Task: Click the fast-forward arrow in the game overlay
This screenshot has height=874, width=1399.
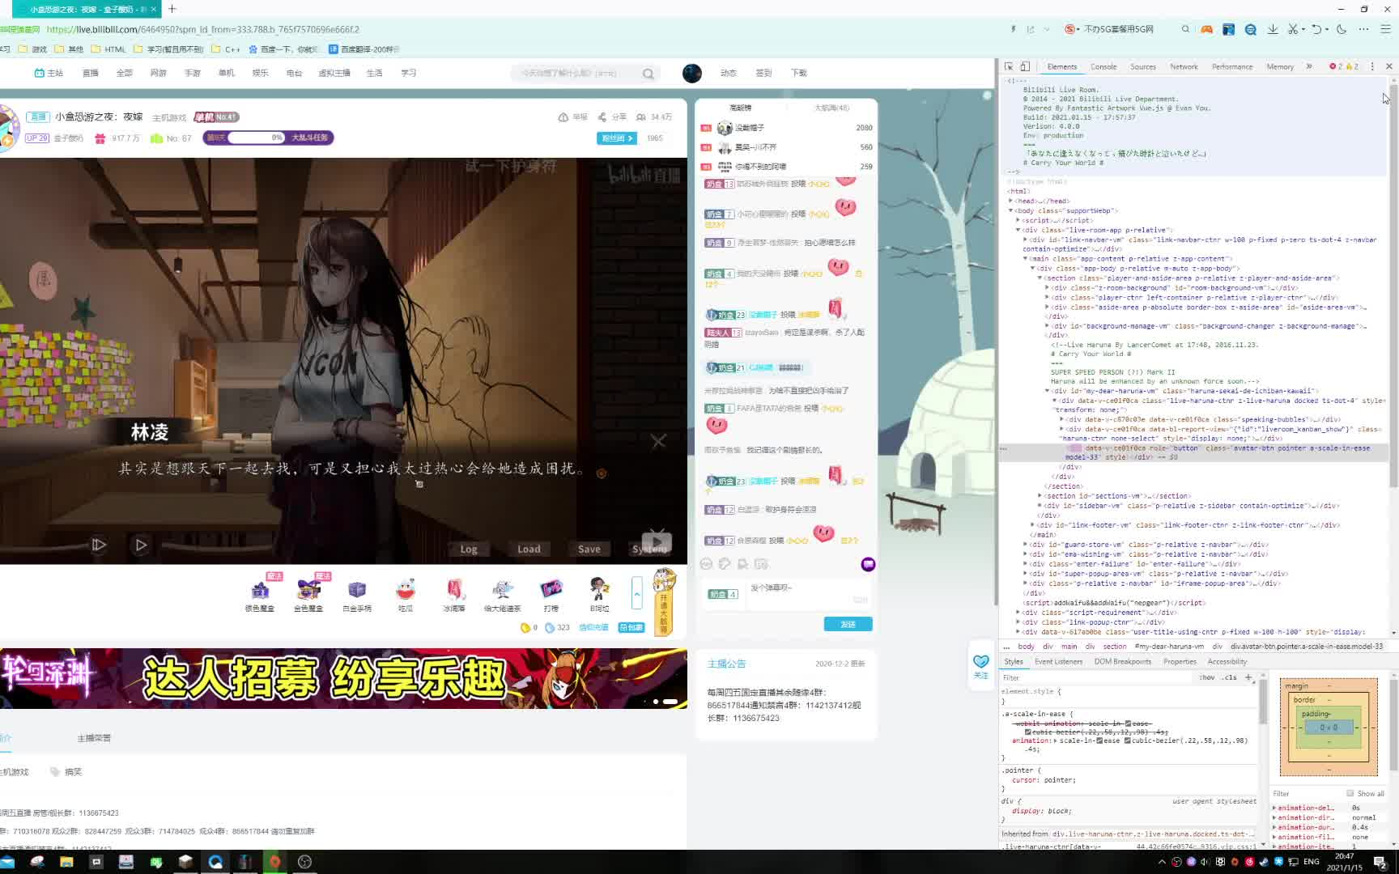Action: [x=98, y=545]
